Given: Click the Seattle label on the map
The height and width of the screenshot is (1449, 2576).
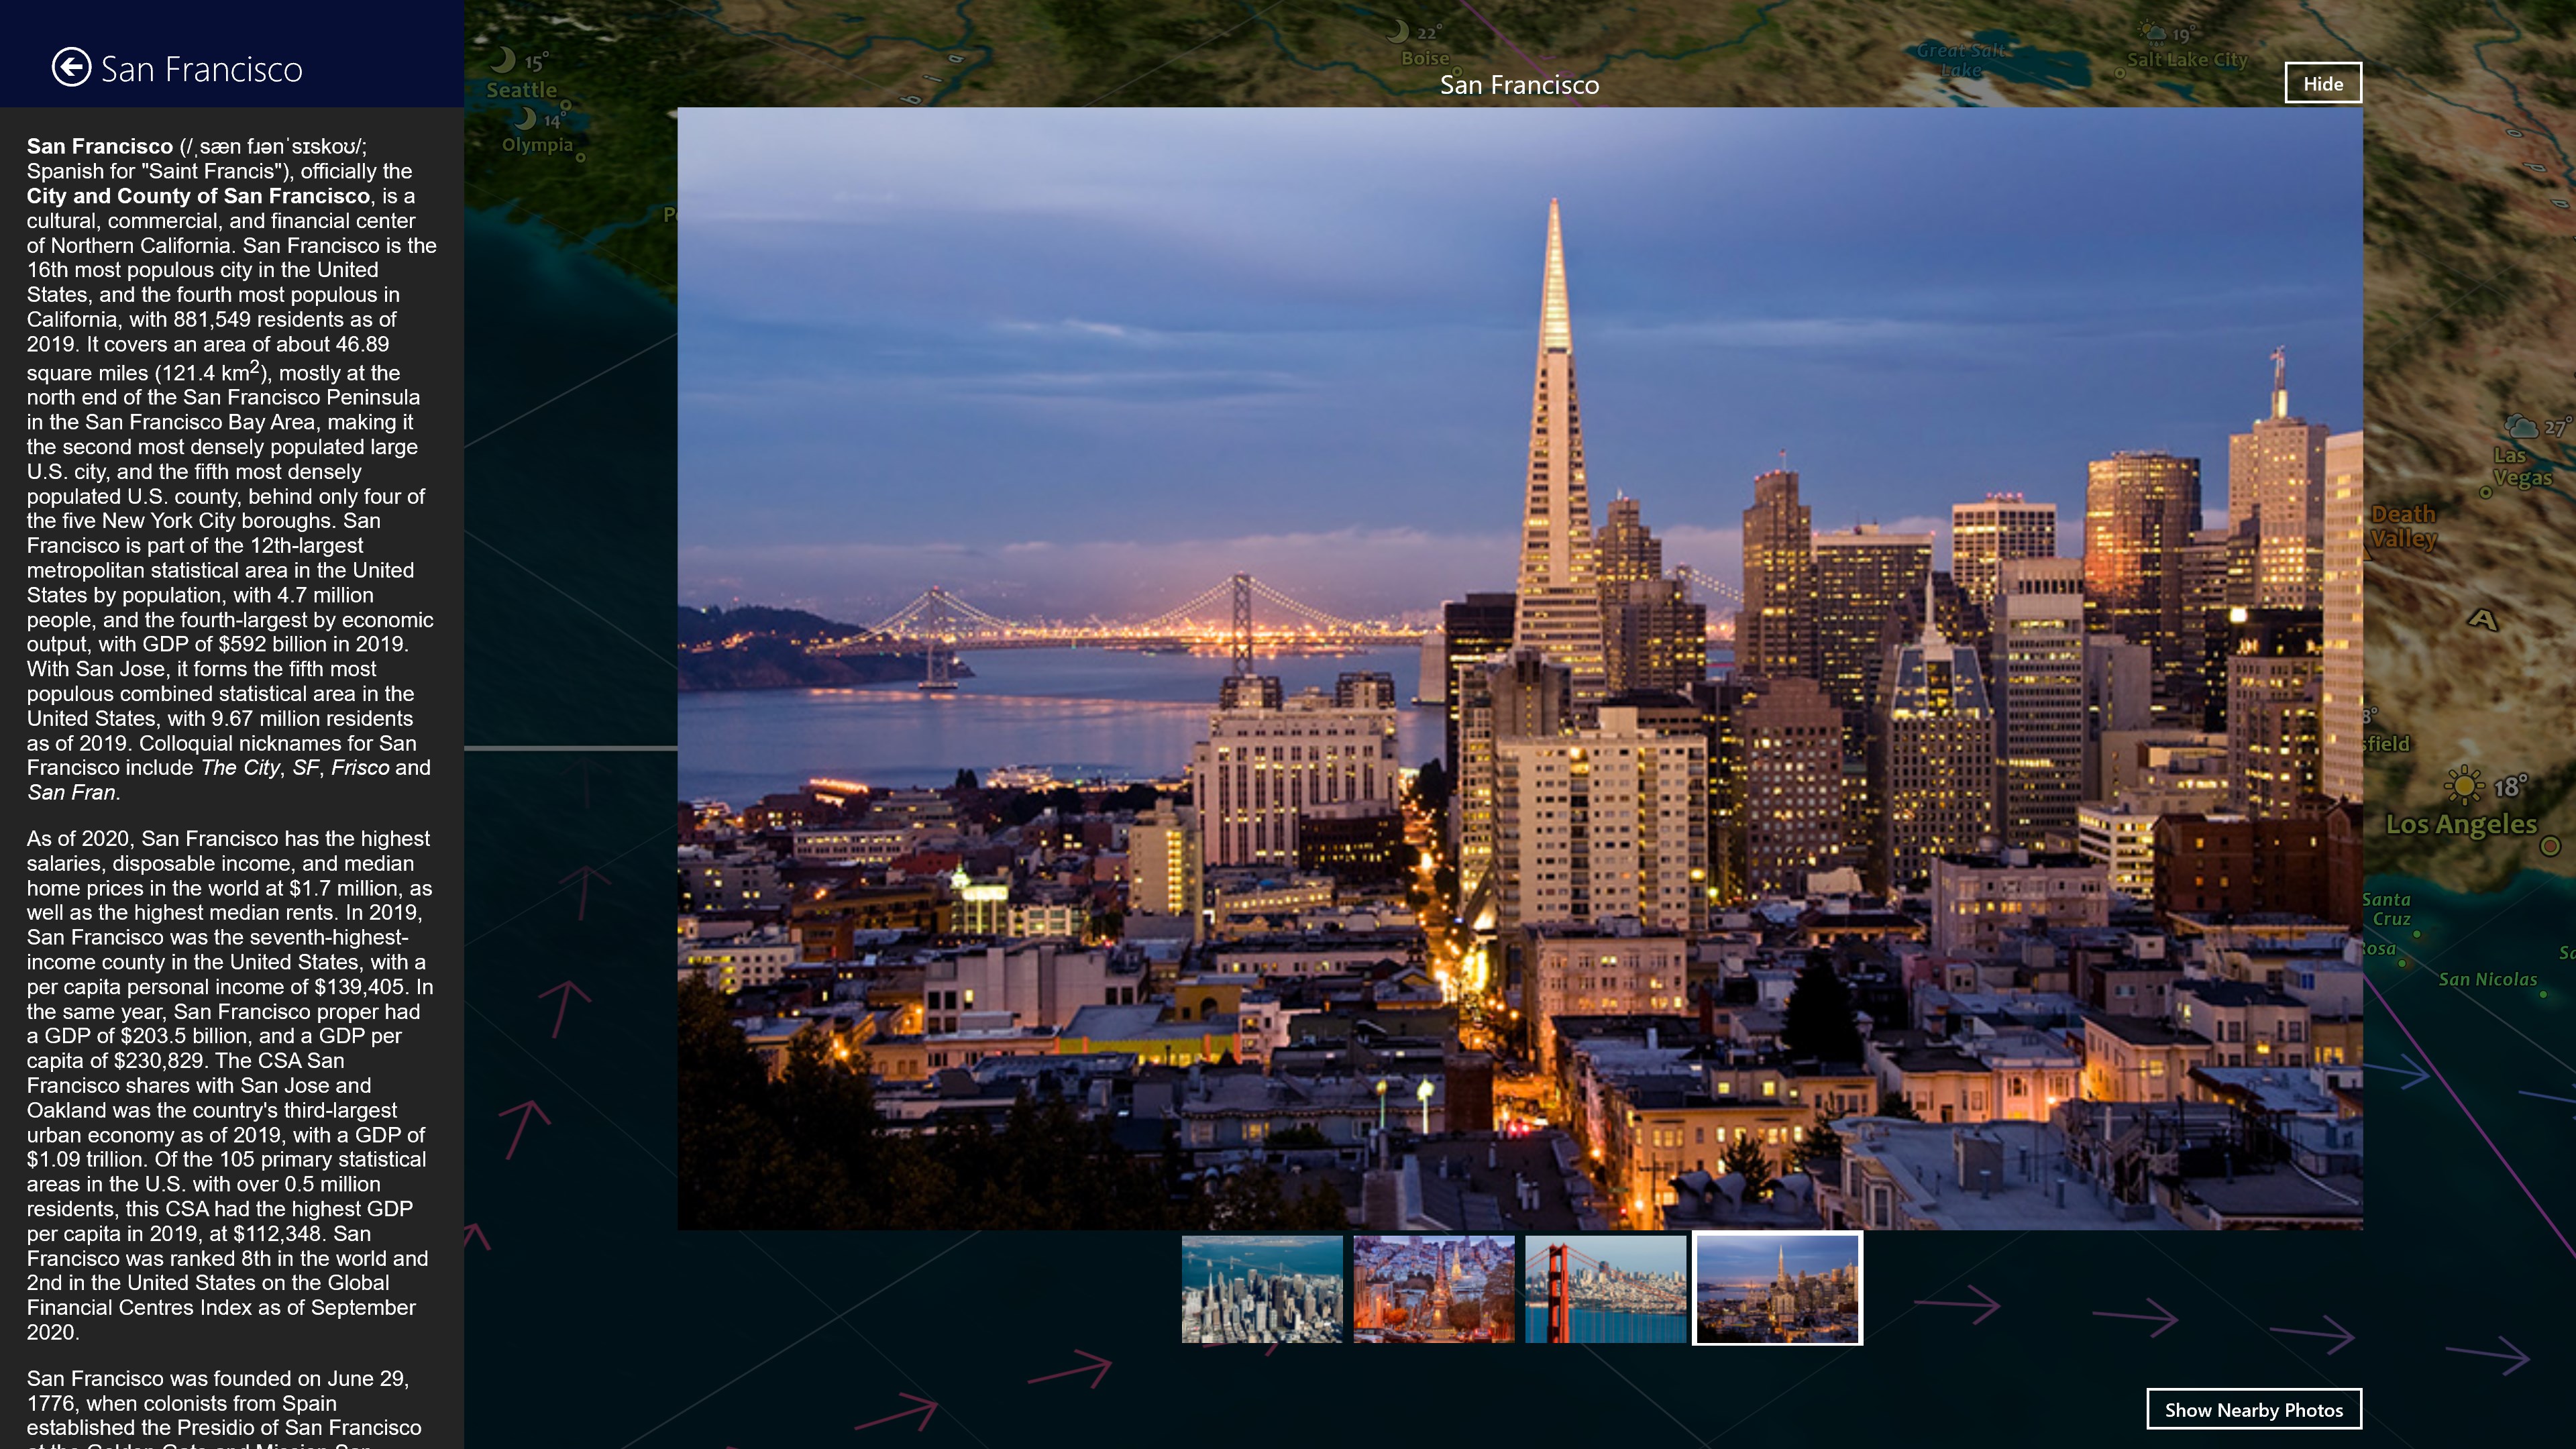Looking at the screenshot, I should click(521, 89).
